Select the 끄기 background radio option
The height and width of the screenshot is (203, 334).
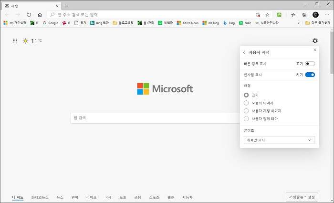[246, 95]
